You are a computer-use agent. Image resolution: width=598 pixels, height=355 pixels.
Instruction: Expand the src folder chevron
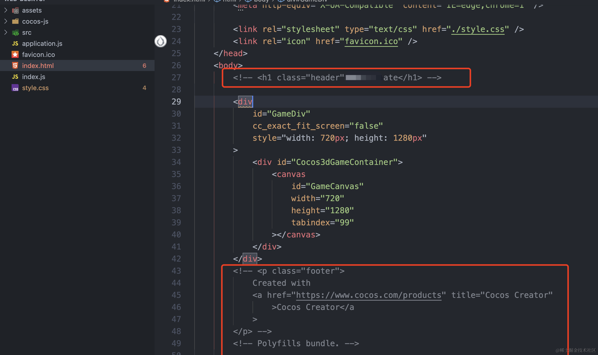[6, 32]
